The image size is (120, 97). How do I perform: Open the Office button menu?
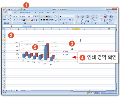coord(5,10)
